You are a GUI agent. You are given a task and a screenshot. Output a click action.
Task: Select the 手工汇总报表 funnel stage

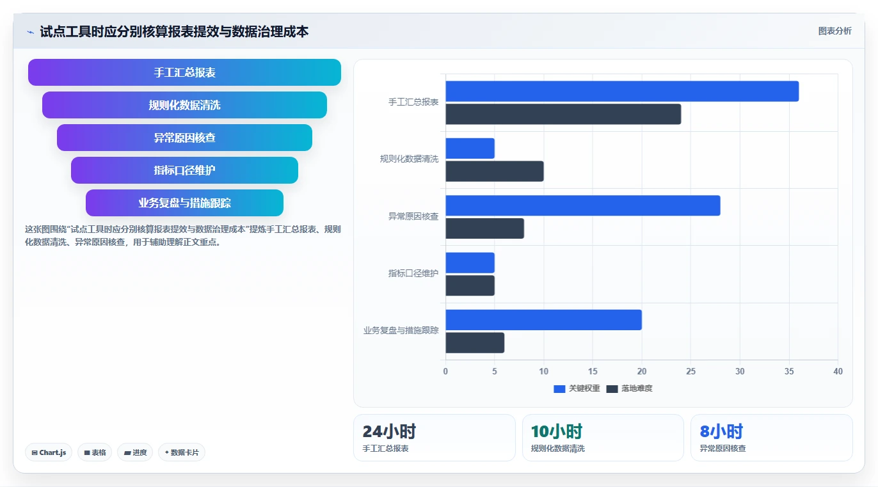pos(184,72)
